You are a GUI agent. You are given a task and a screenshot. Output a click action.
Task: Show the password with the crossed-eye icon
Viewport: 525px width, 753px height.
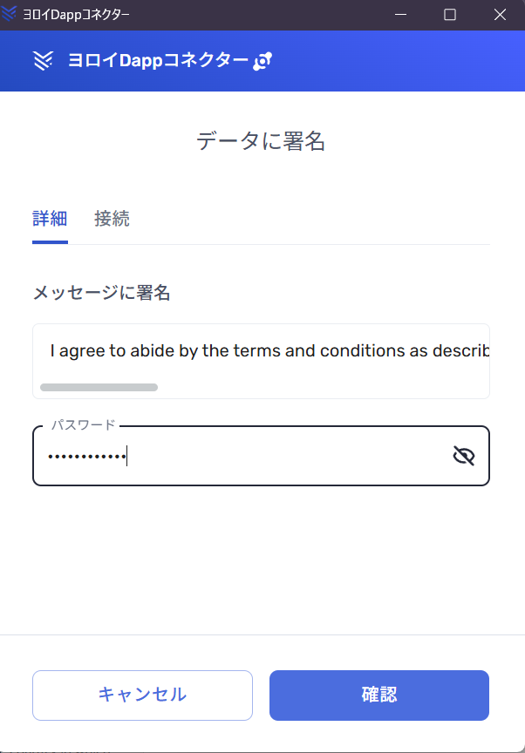(464, 455)
